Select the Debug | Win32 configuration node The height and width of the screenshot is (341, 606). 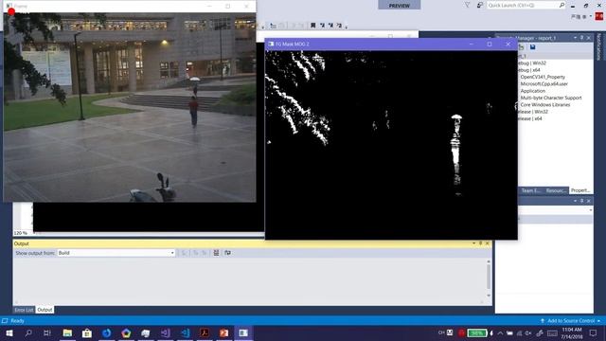click(x=532, y=63)
